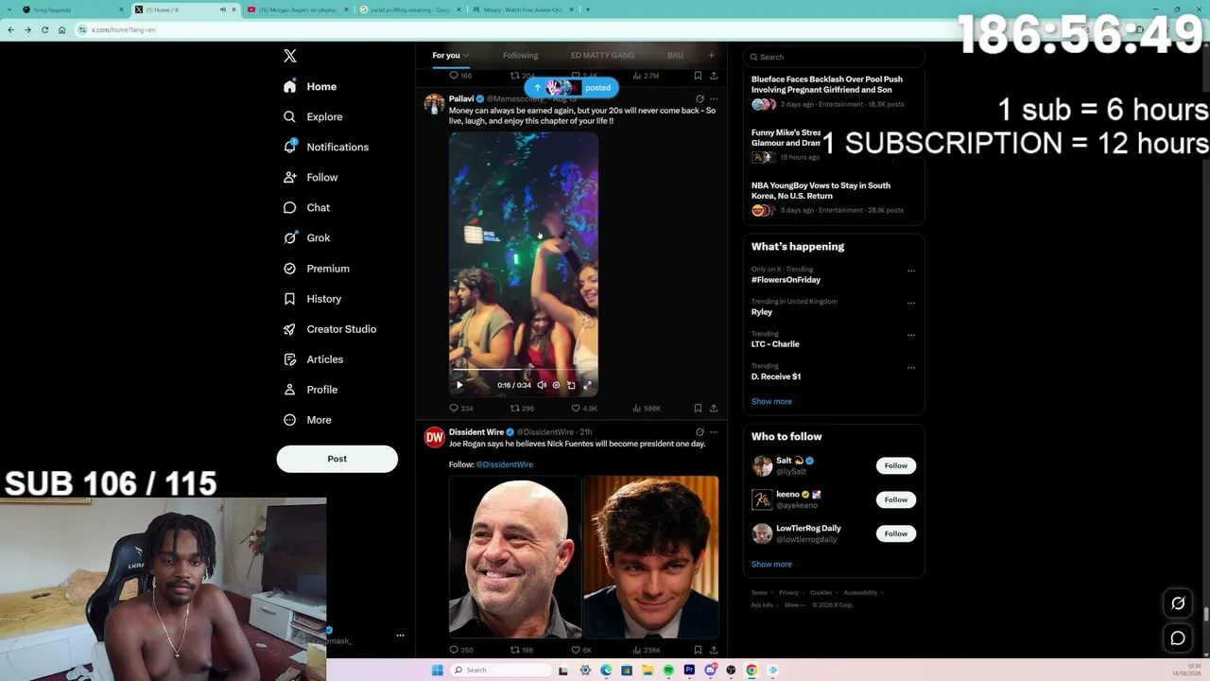Screen dimensions: 1210x681
Task: Follow LowTierRog Daily
Action: 895,533
